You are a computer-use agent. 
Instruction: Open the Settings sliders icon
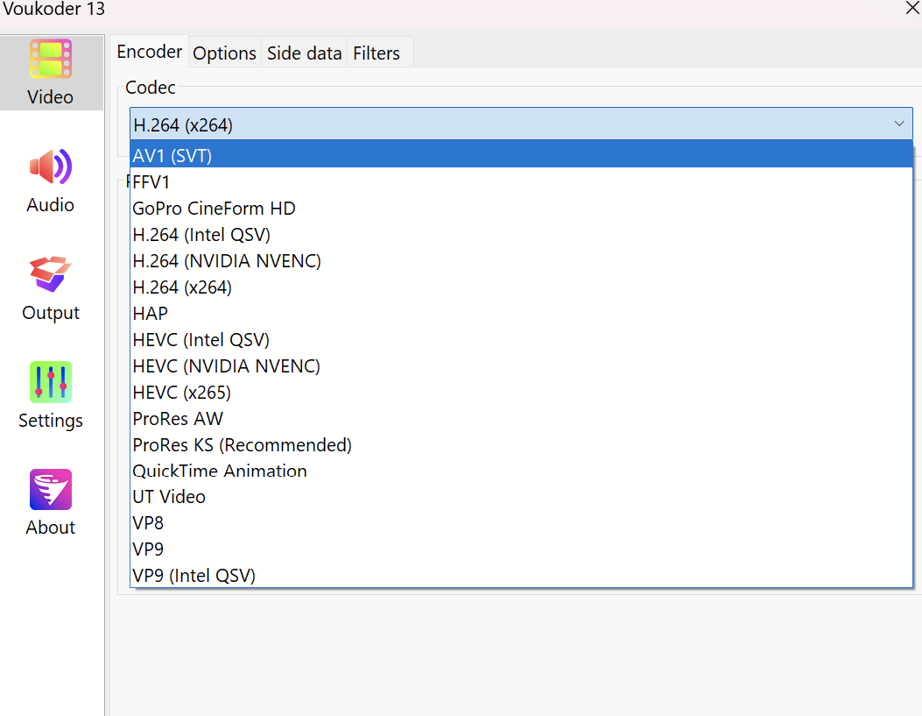click(x=51, y=382)
